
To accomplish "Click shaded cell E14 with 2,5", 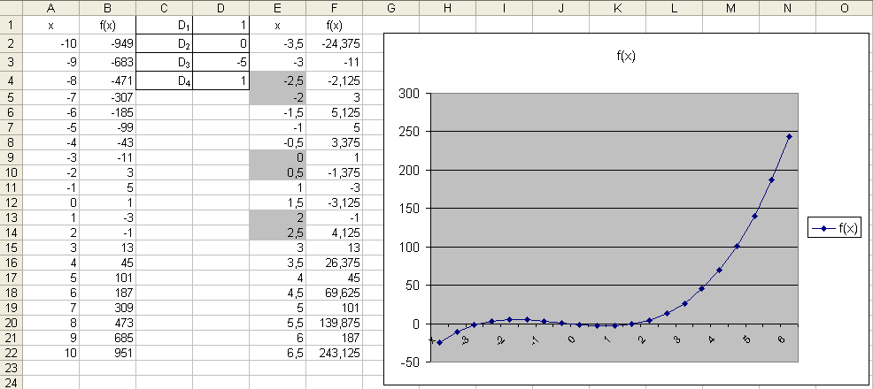I will pos(277,233).
